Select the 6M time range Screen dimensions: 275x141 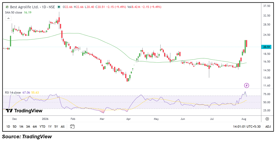(35, 127)
